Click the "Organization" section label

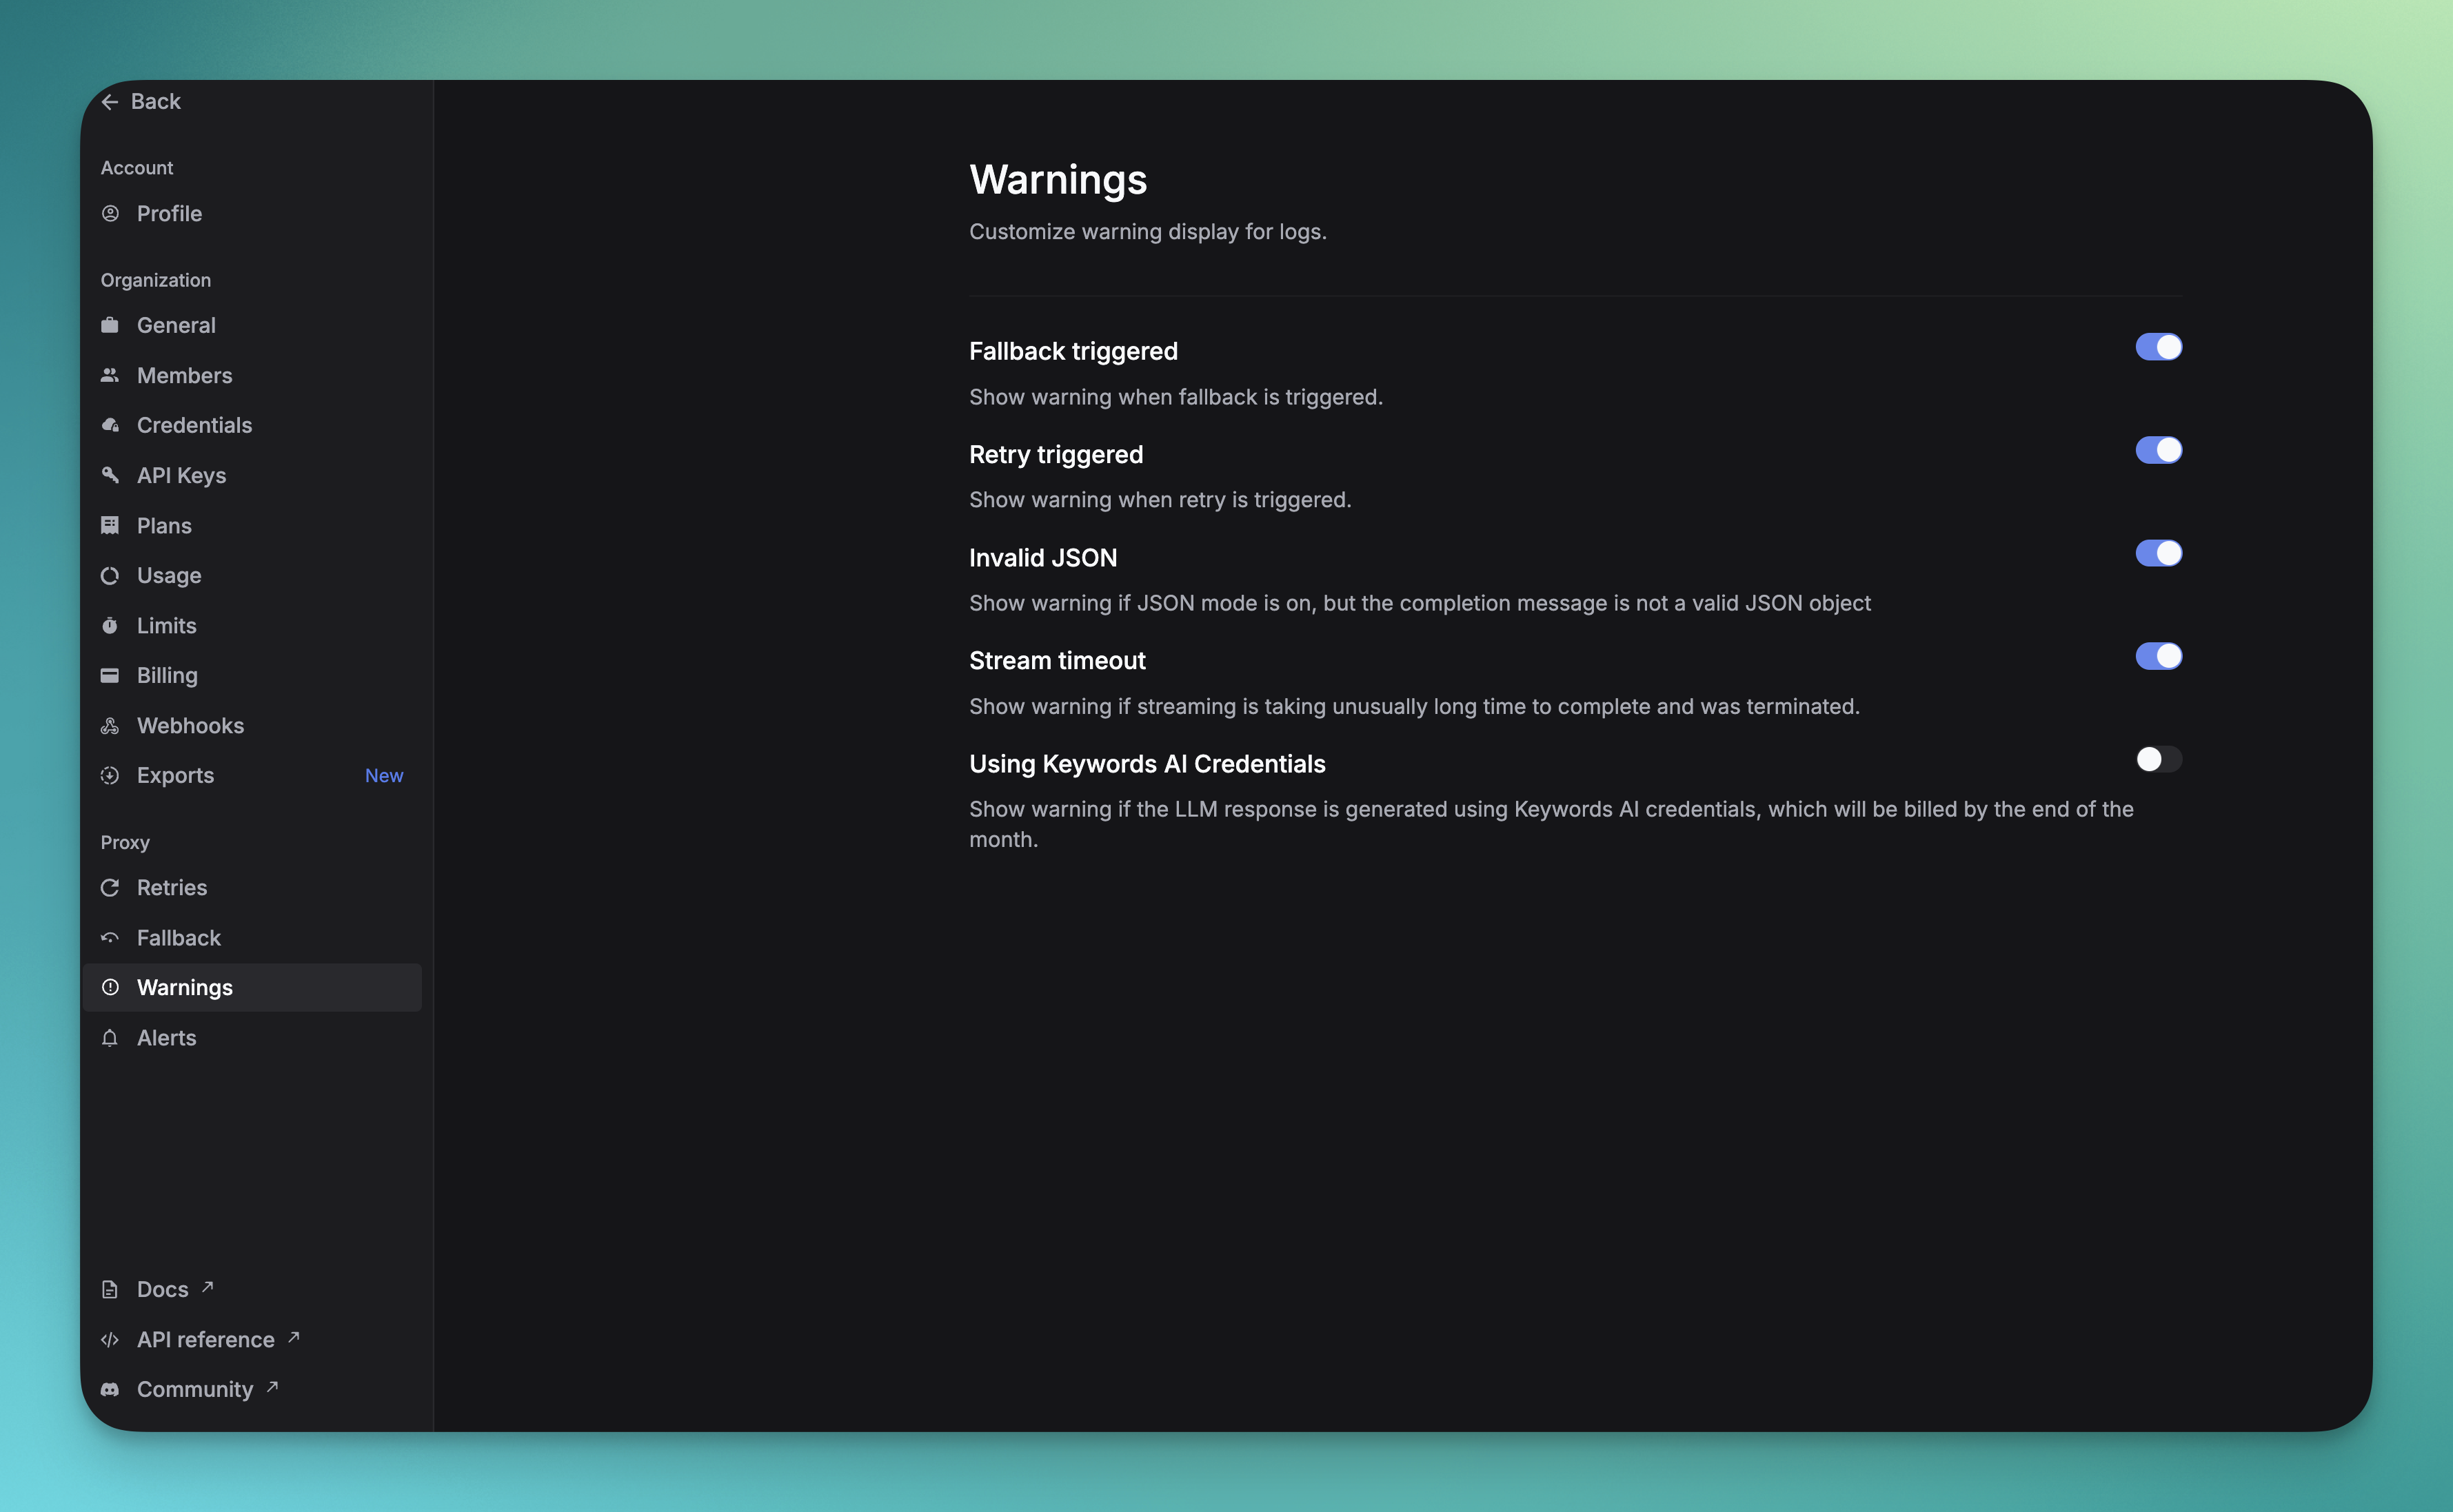(156, 280)
